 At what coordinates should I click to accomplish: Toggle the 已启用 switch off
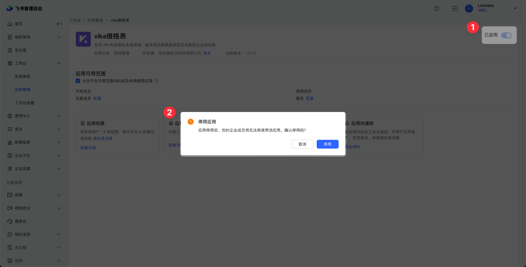click(x=506, y=35)
